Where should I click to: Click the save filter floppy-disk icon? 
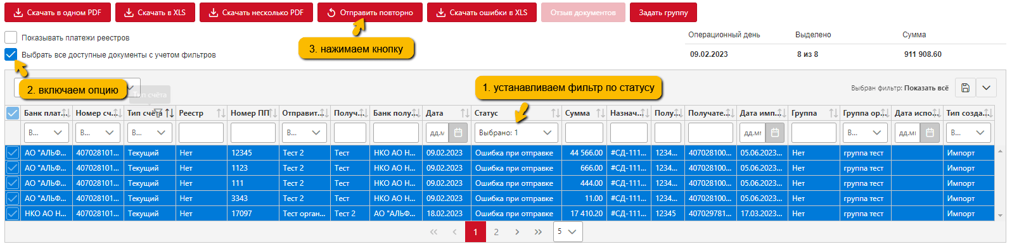tap(965, 88)
